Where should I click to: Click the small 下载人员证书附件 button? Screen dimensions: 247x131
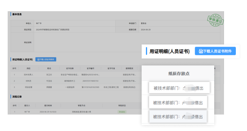point(46,59)
